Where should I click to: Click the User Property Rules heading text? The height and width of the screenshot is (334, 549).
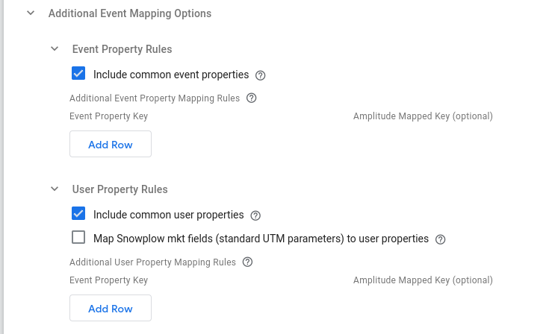click(120, 189)
